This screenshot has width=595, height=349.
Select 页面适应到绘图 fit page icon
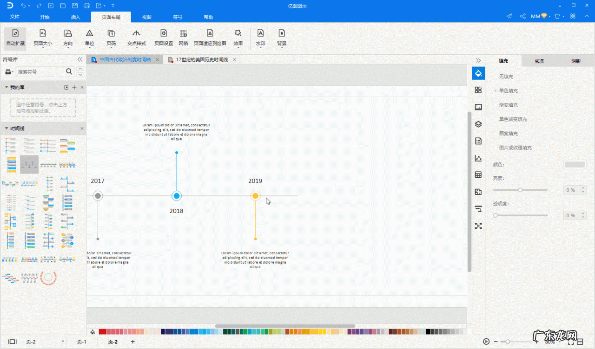(x=210, y=34)
